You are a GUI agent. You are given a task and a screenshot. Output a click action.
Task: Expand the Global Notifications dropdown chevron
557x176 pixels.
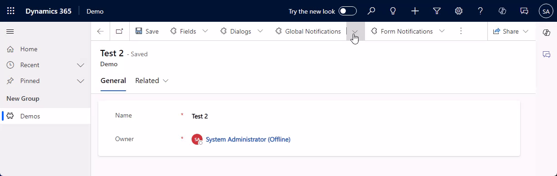coord(355,31)
